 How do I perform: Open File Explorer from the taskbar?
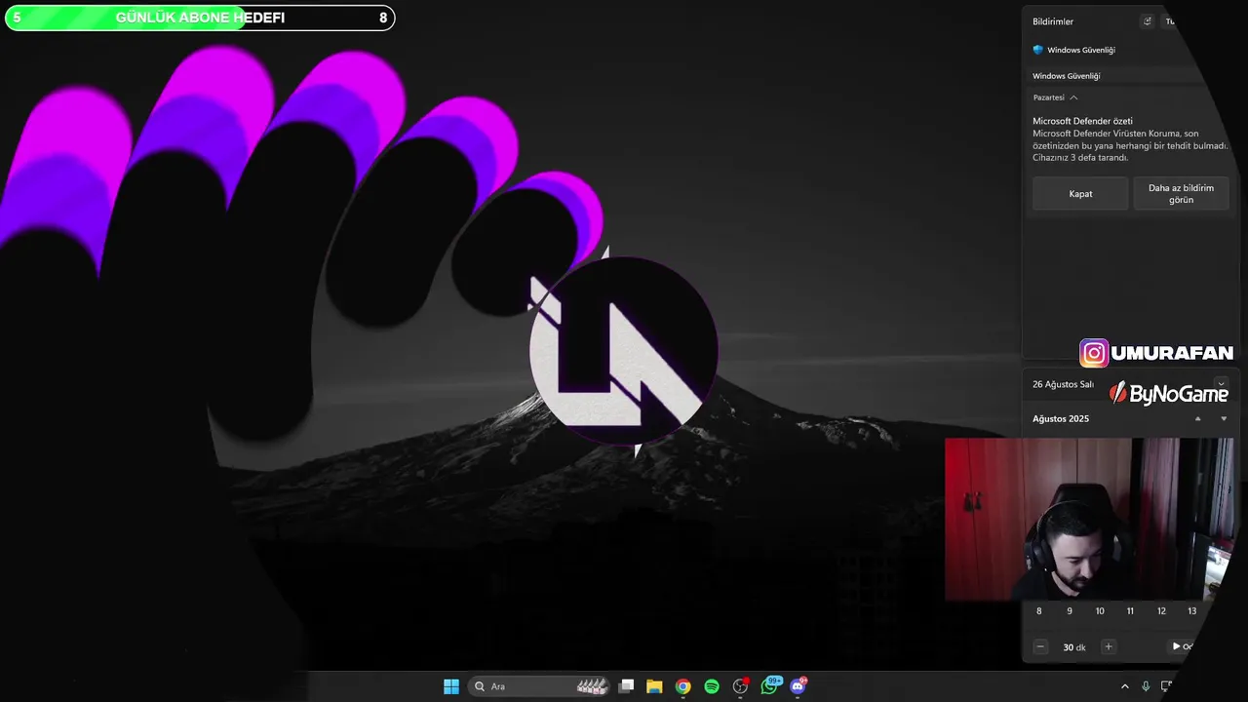[654, 686]
